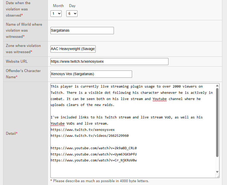Click the Offender's Character Name field
The width and height of the screenshot is (227, 185).
click(x=91, y=74)
